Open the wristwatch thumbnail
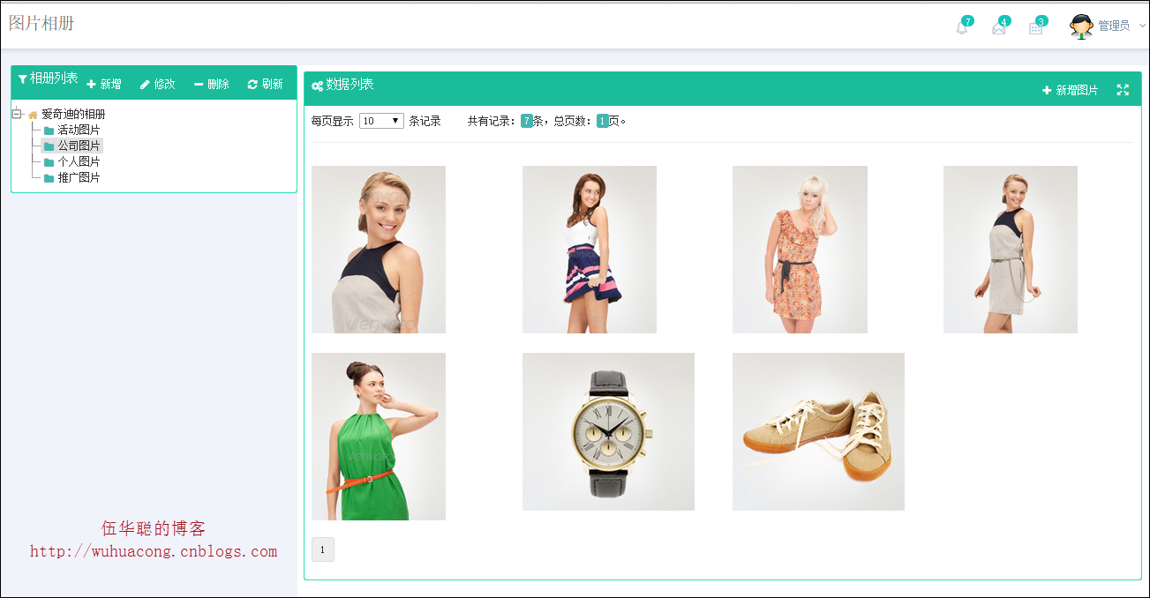This screenshot has width=1150, height=598. click(x=608, y=431)
